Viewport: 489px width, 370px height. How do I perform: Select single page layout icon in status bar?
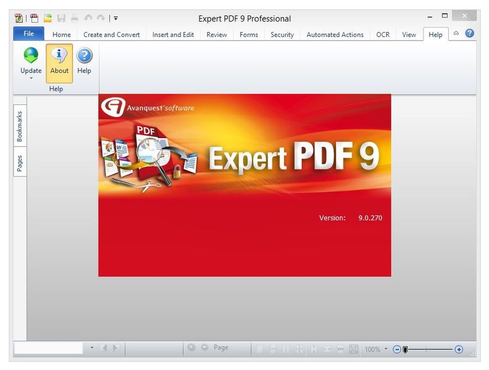click(x=259, y=349)
